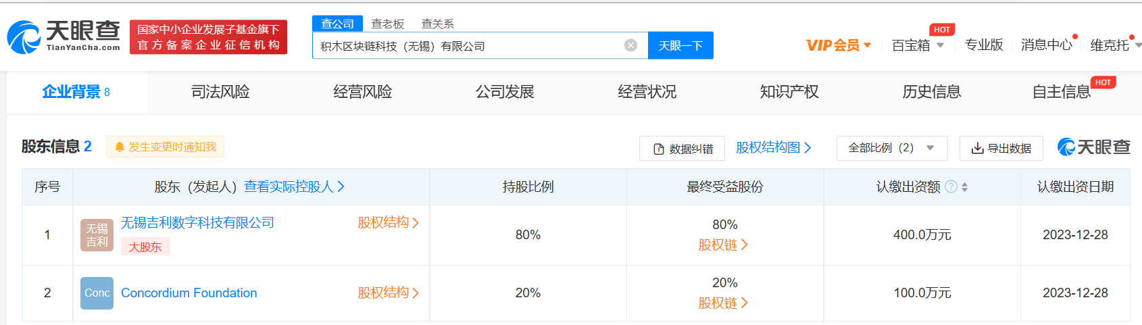
Task: Select the 查公司 search tab
Action: [x=337, y=24]
